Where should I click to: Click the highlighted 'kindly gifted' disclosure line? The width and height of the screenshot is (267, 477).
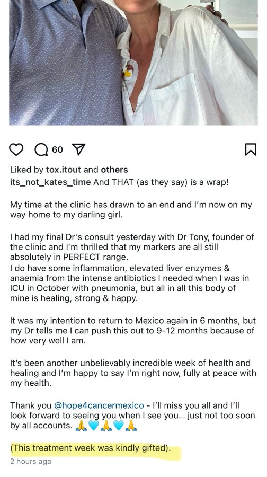(x=91, y=448)
